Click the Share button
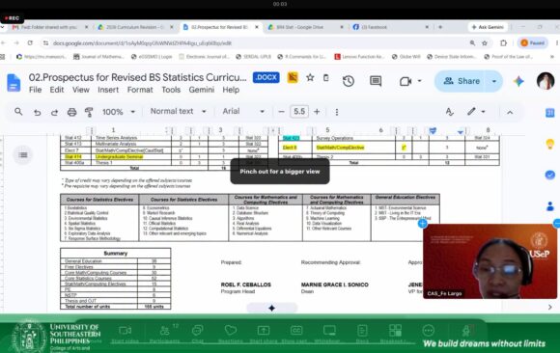The image size is (560, 353). point(462,81)
